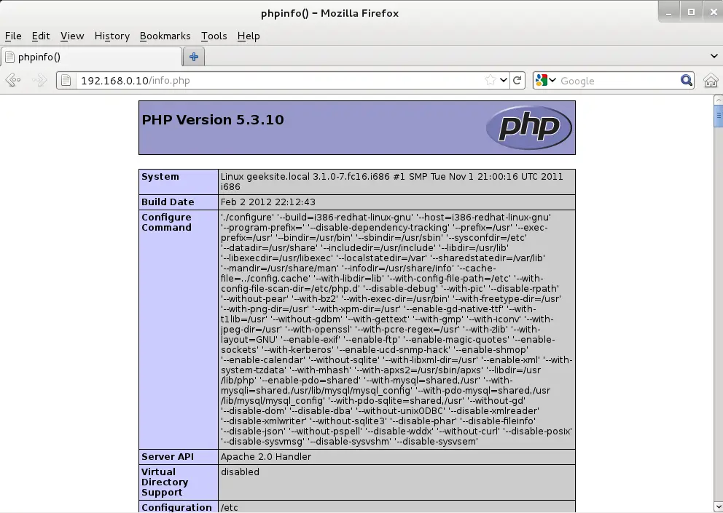Click the Forward navigation arrow
Image resolution: width=723 pixels, height=513 pixels.
point(39,80)
